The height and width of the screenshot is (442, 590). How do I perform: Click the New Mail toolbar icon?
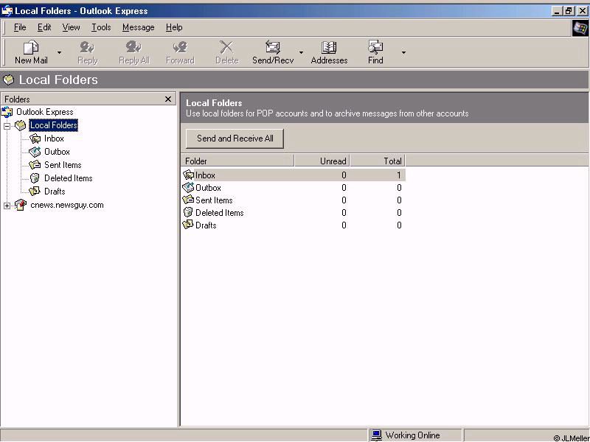[x=31, y=48]
